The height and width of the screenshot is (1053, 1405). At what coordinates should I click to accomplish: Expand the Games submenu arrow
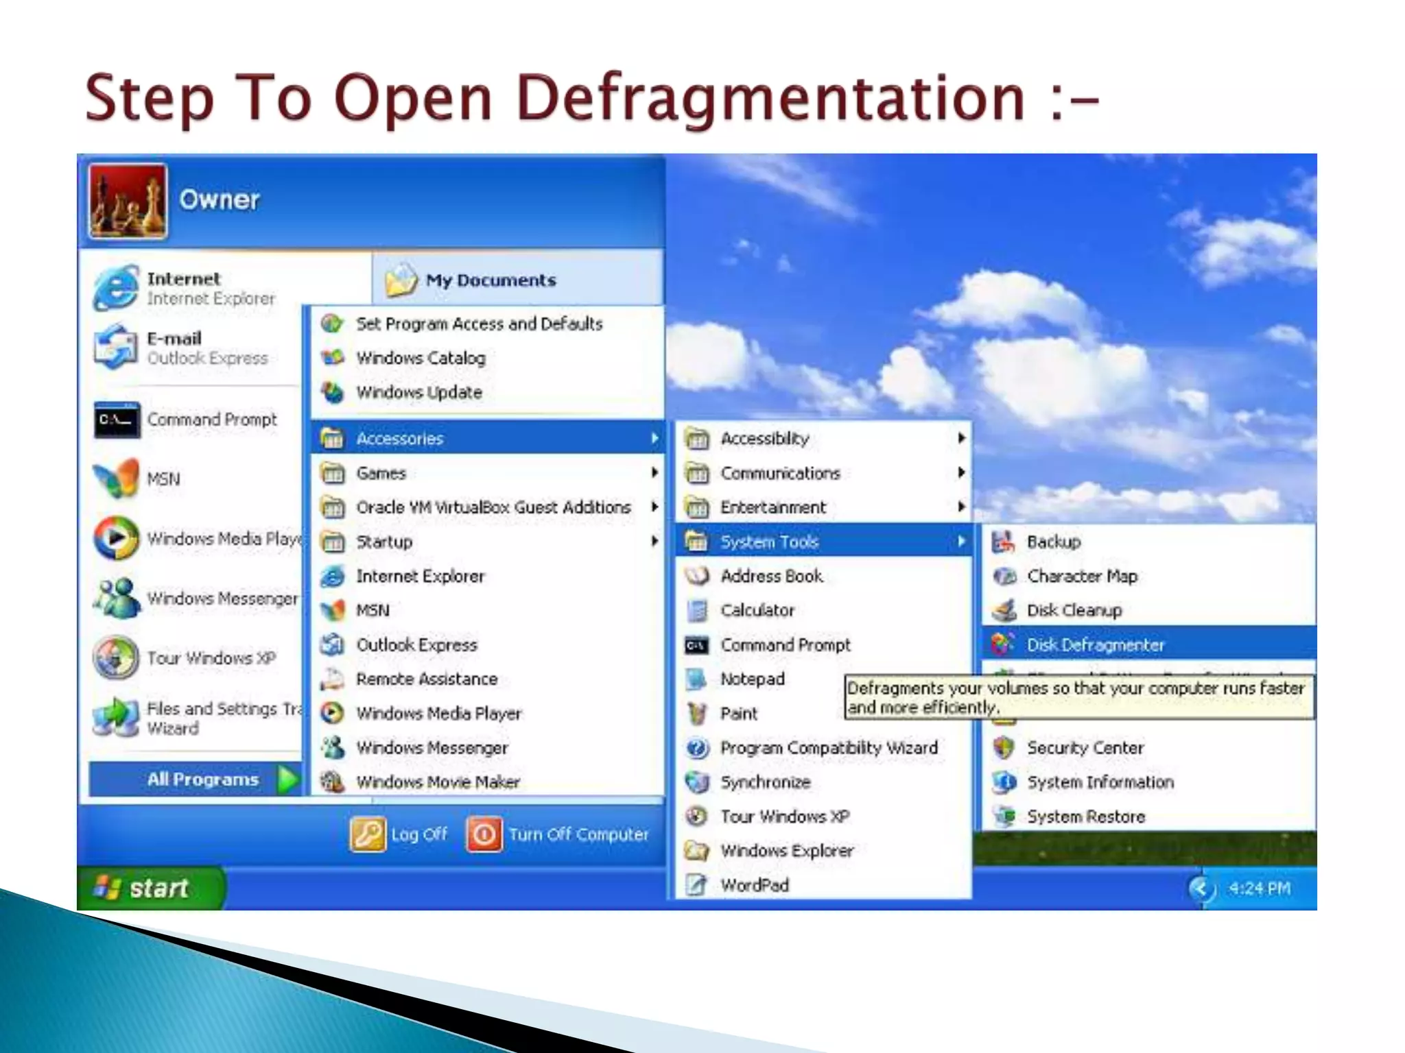point(654,472)
